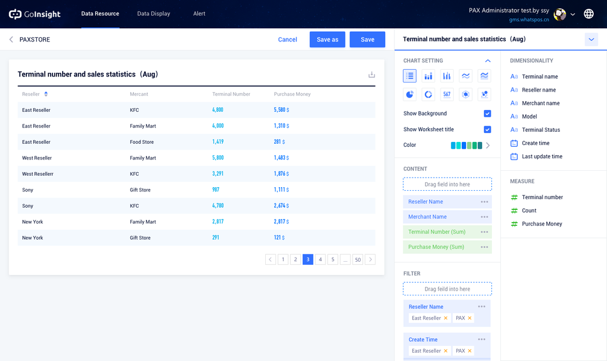Click the Save as button
Viewport: 607px width, 361px height.
click(x=327, y=40)
